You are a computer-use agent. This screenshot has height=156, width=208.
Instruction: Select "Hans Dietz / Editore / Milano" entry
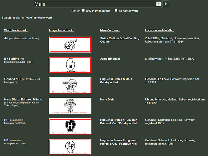(x=23, y=100)
